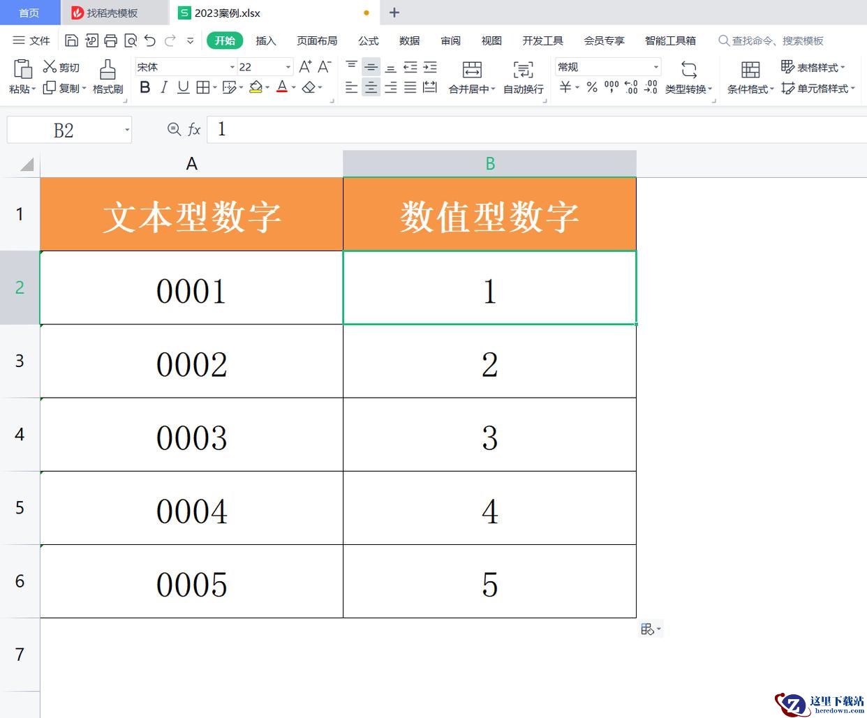Viewport: 867px width, 718px height.
Task: Toggle middle vertical alignment
Action: tap(371, 67)
